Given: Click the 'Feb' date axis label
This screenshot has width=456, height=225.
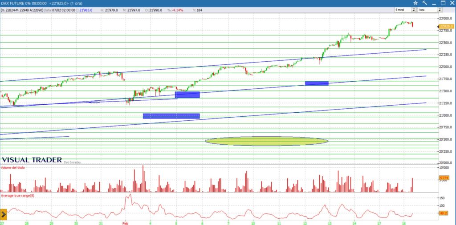Looking at the screenshot, I should (125, 224).
